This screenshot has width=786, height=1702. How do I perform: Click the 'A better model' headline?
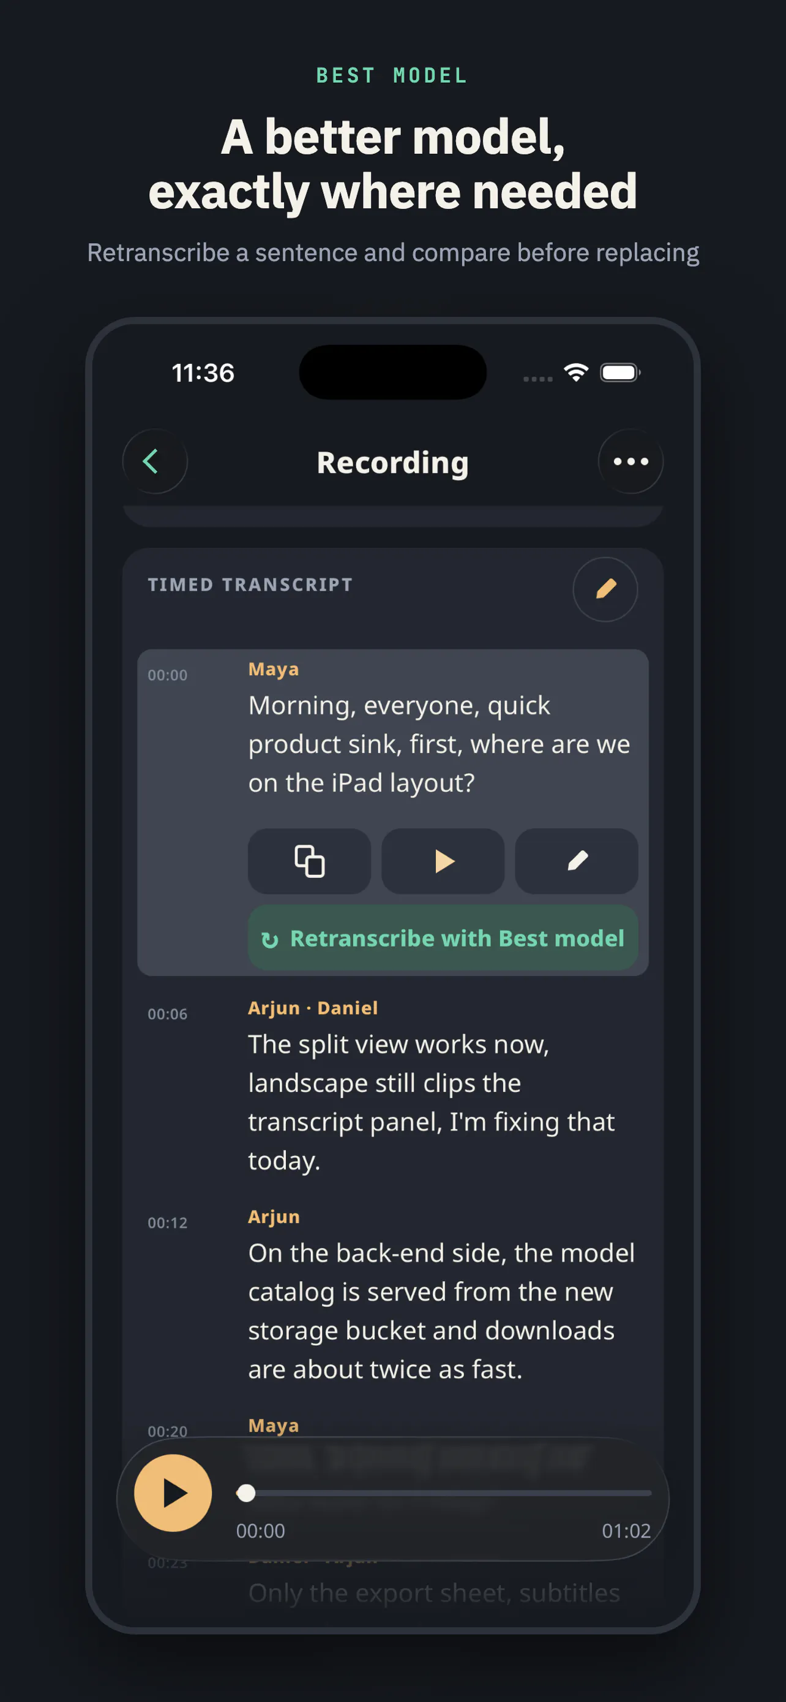point(392,164)
